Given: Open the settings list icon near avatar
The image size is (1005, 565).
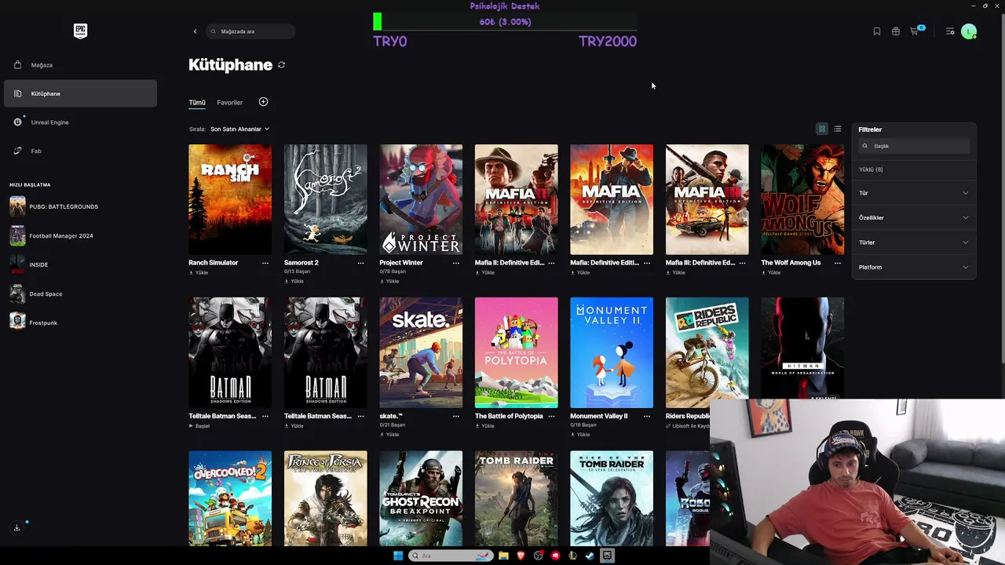Looking at the screenshot, I should (x=950, y=31).
